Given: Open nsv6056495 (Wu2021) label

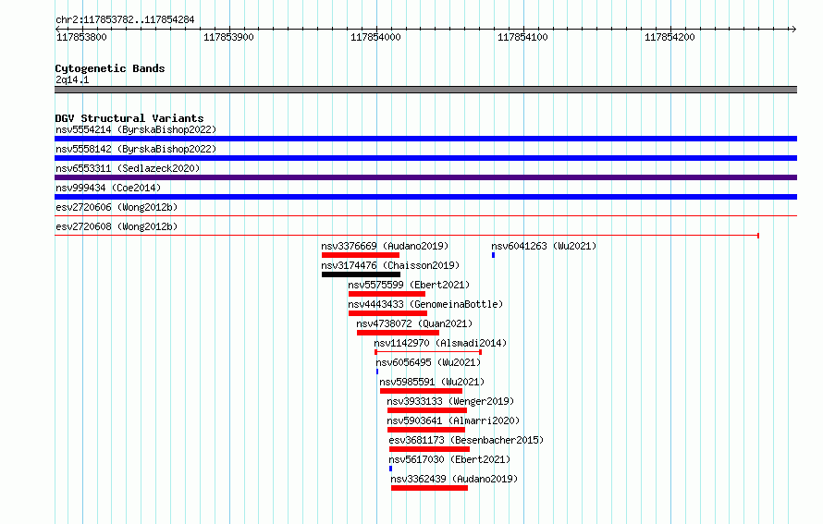Looking at the screenshot, I should tap(428, 362).
